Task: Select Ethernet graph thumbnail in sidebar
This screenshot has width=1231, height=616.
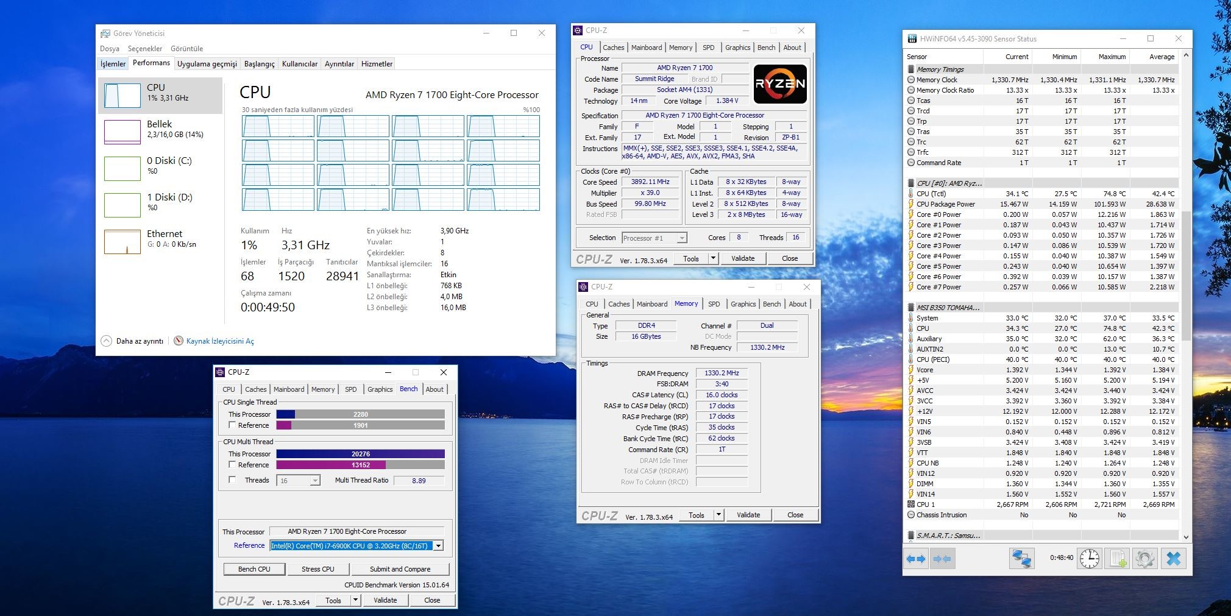Action: point(122,242)
